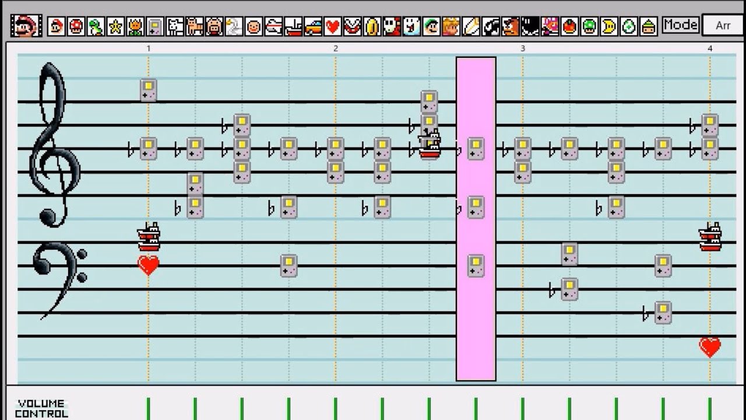
Task: Select the Fire Flower instrument
Action: tap(135, 26)
